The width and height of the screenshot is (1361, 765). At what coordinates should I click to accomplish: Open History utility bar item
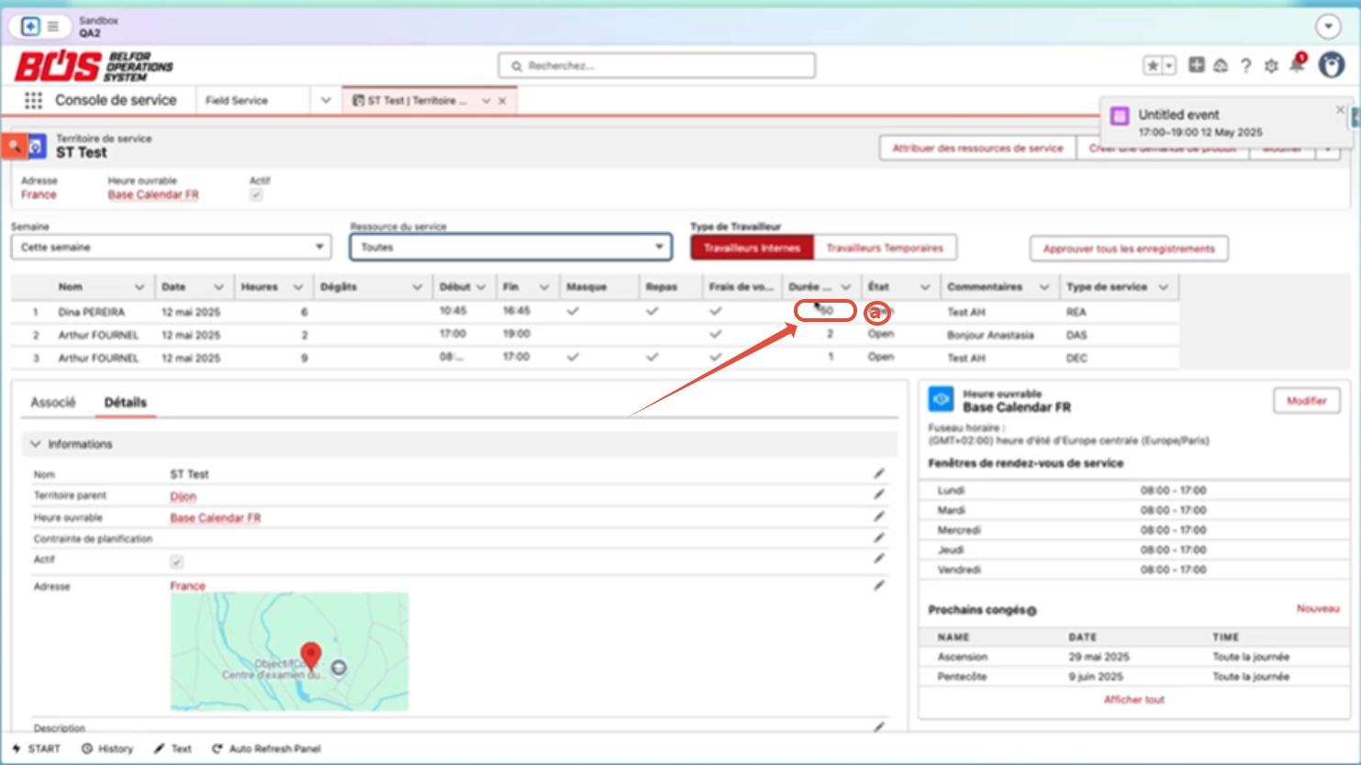107,748
